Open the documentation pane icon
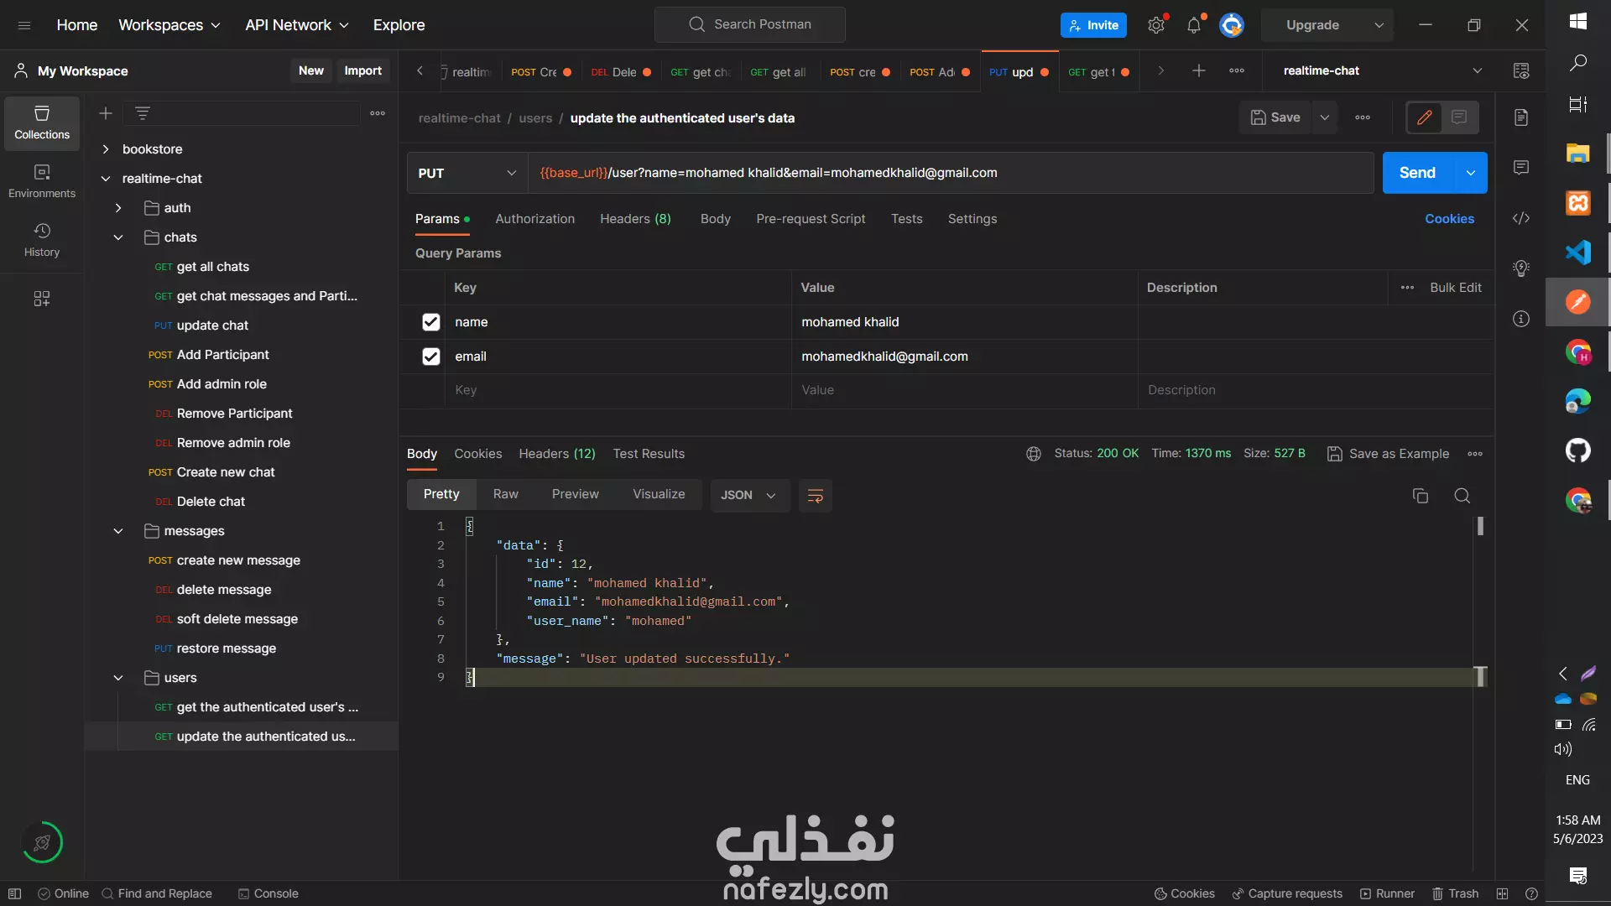 coord(1521,117)
